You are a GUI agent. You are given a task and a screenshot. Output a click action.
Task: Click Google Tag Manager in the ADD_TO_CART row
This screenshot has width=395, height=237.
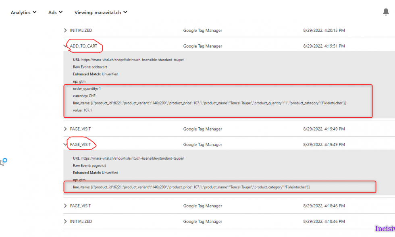click(x=202, y=46)
